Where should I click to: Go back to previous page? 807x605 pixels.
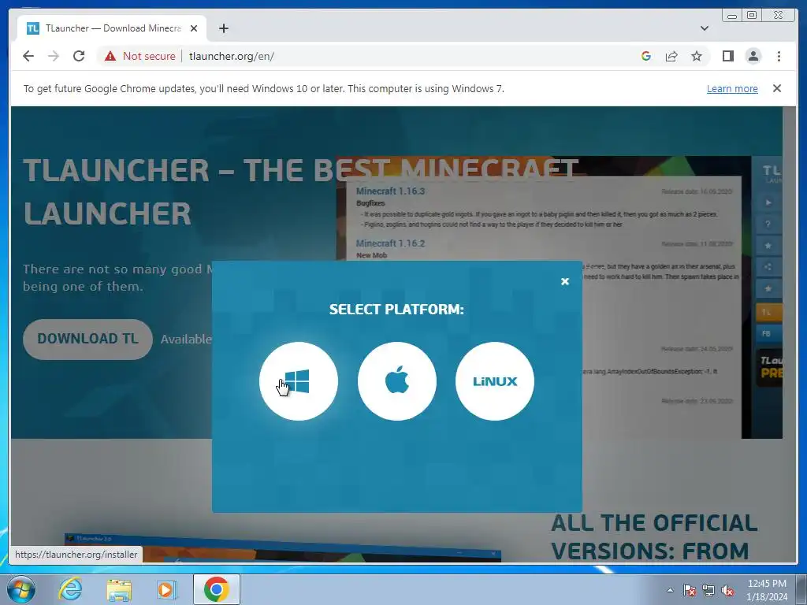pos(28,56)
